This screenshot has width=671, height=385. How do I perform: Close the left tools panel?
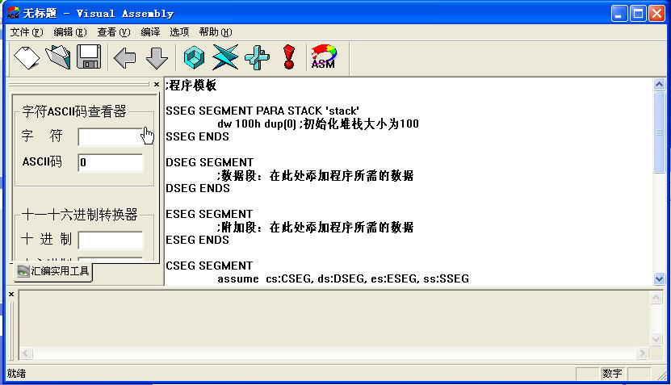157,84
